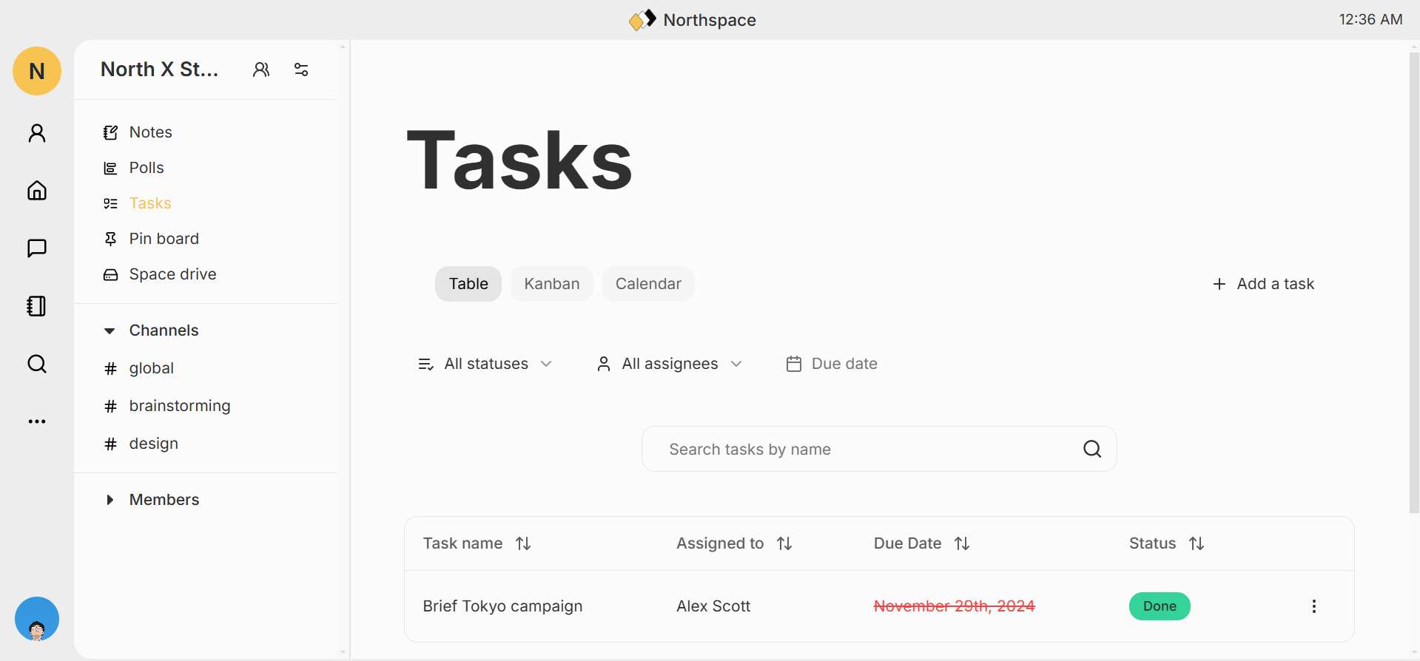Open the notebook icon in left rail
The height and width of the screenshot is (661, 1420).
pos(37,306)
